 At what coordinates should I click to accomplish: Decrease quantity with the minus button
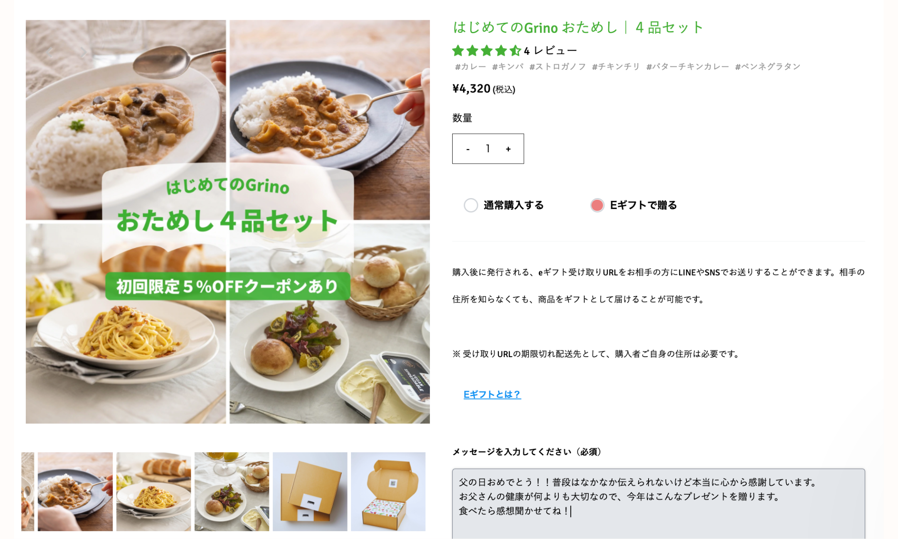468,149
